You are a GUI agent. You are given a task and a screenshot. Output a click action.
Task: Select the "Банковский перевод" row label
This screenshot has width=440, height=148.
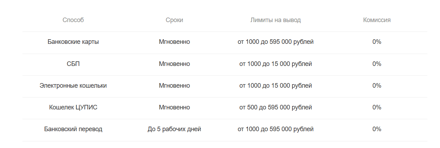[73, 129]
